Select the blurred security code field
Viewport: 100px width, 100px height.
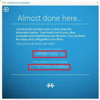coord(49,54)
